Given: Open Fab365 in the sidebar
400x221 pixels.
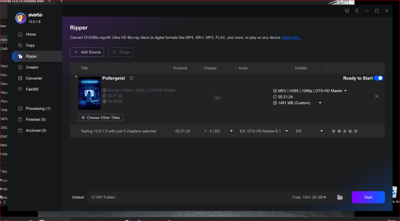Looking at the screenshot, I should tap(32, 89).
